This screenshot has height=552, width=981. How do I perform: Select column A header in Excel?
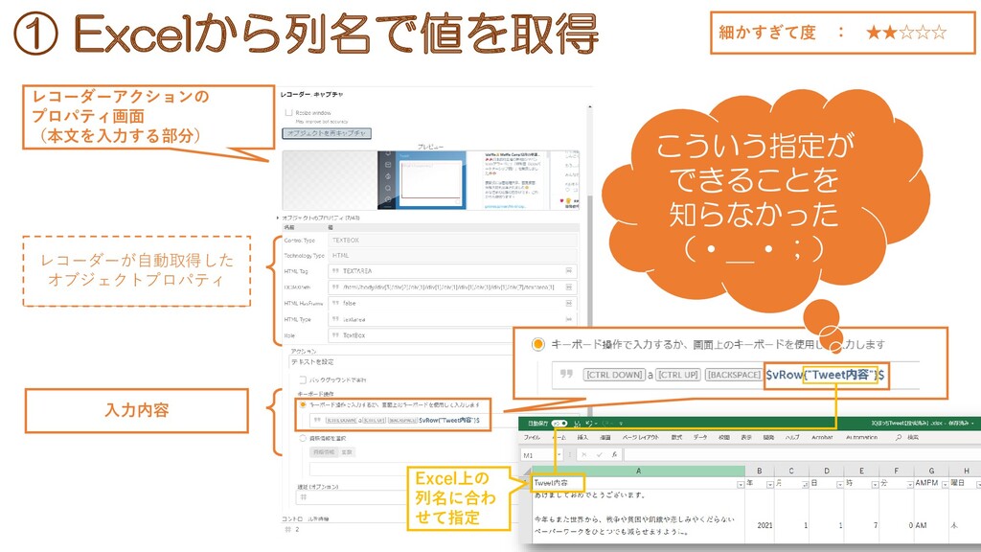[638, 471]
